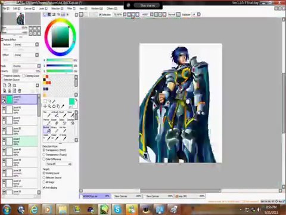Set target to Working Layer
This screenshot has width=286, height=215.
click(x=44, y=173)
